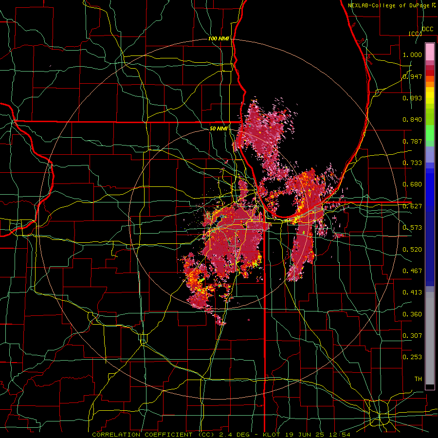Click the 0.253 legend value

pyautogui.click(x=412, y=357)
